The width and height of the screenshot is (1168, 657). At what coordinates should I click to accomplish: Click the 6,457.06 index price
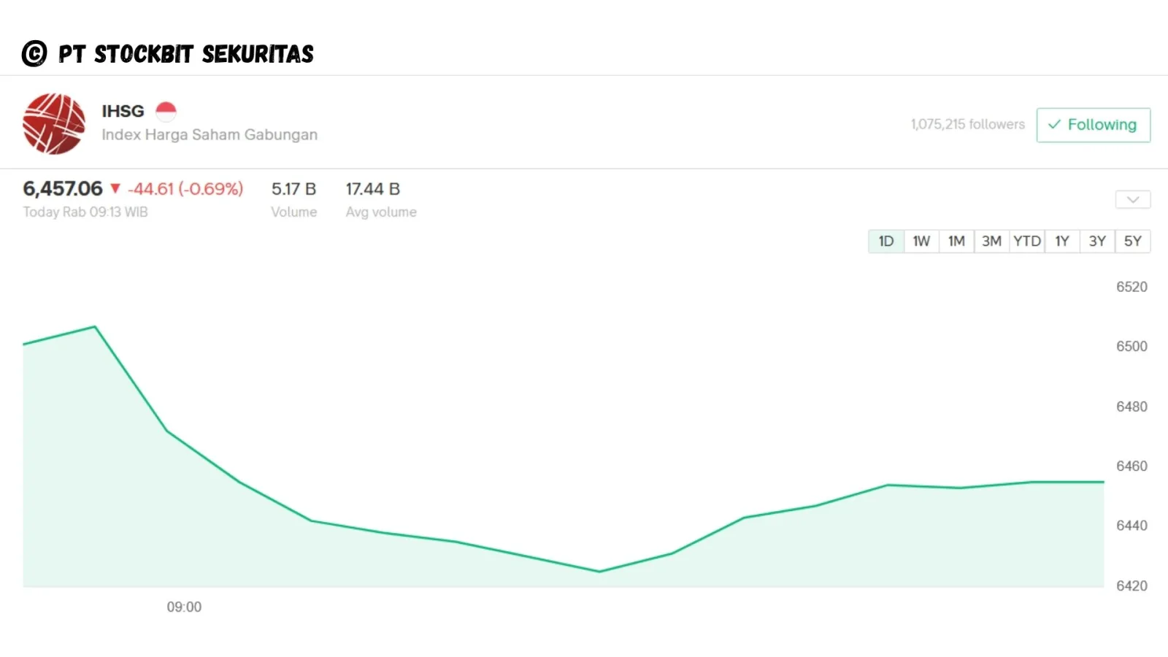pos(63,189)
